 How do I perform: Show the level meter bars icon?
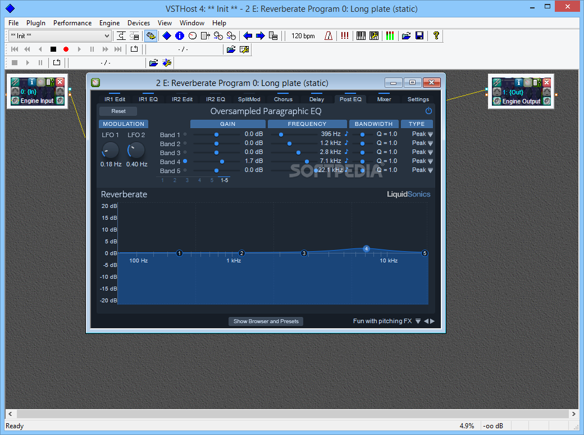[x=390, y=36]
